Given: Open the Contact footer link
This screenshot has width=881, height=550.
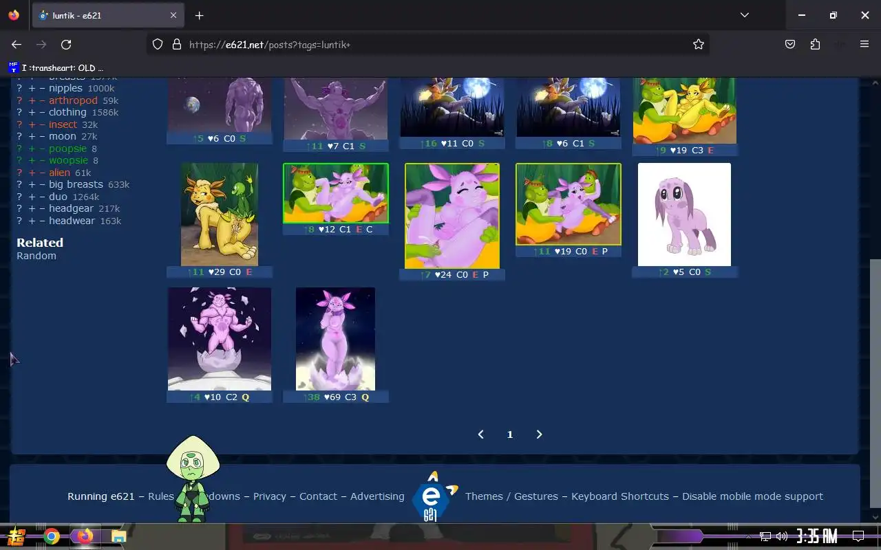Looking at the screenshot, I should 318,496.
